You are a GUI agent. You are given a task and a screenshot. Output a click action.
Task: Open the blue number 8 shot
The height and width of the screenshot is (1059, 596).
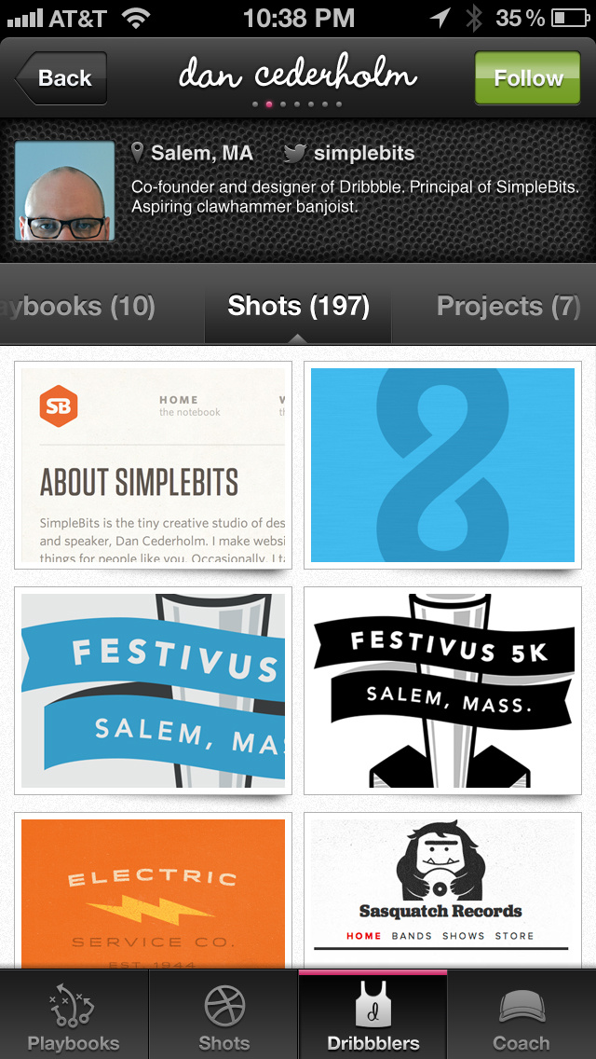click(442, 464)
